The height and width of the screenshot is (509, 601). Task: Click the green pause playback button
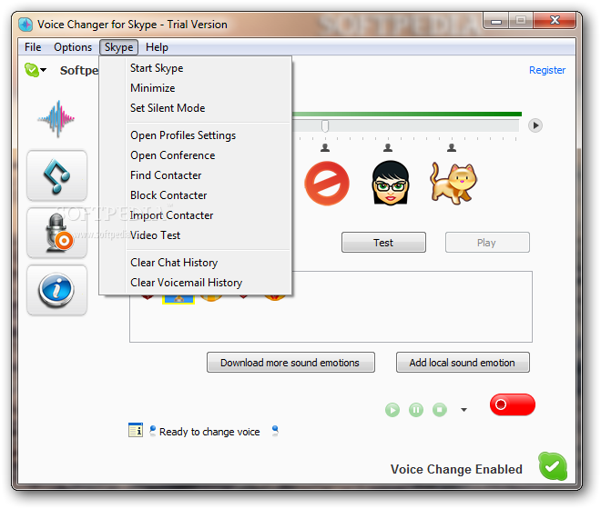(x=416, y=410)
